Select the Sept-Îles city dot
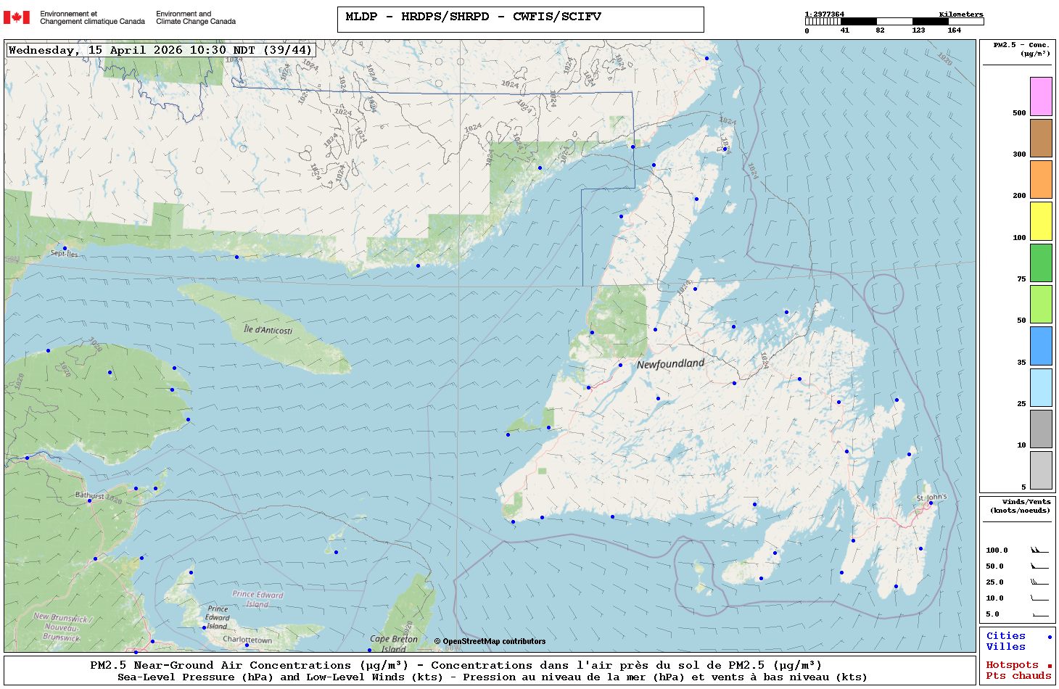 point(65,248)
